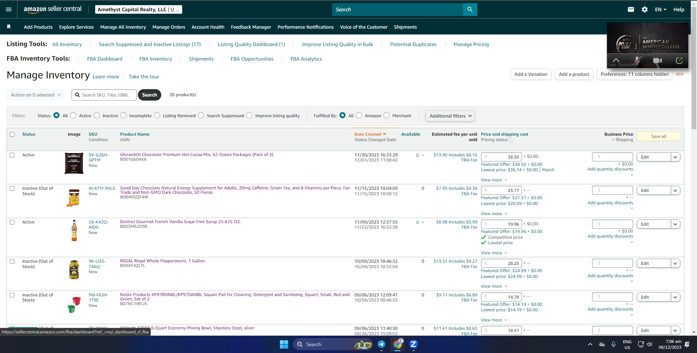Select the Active status radio button
697x353 pixels.
point(73,115)
